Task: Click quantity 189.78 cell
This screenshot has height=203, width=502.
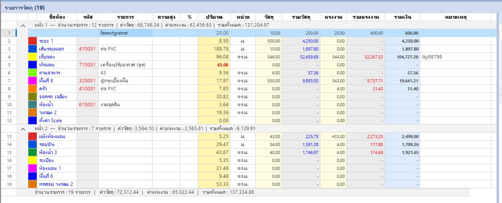Action: point(214,49)
